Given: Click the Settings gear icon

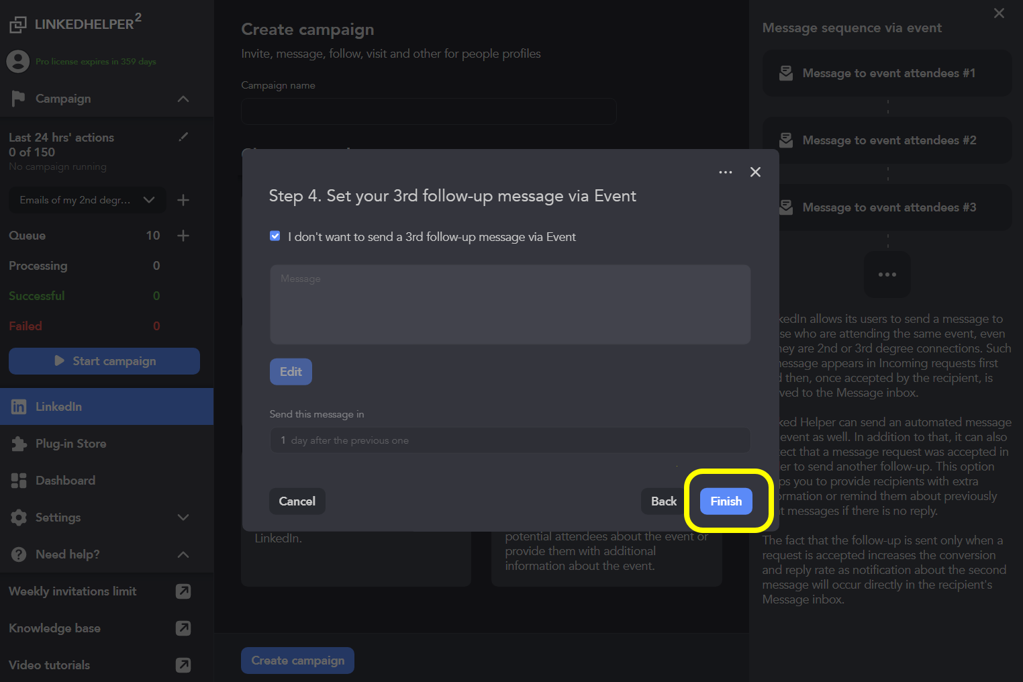Looking at the screenshot, I should [x=19, y=518].
